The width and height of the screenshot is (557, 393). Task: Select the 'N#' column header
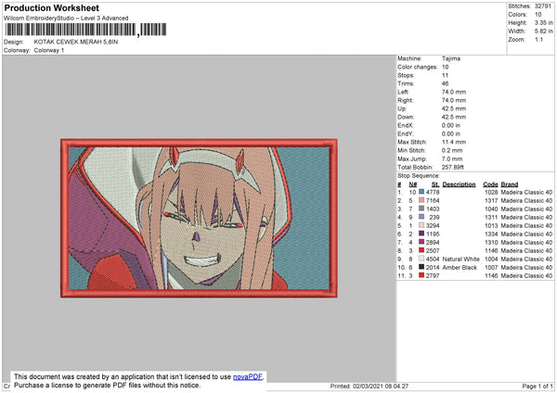click(x=413, y=184)
